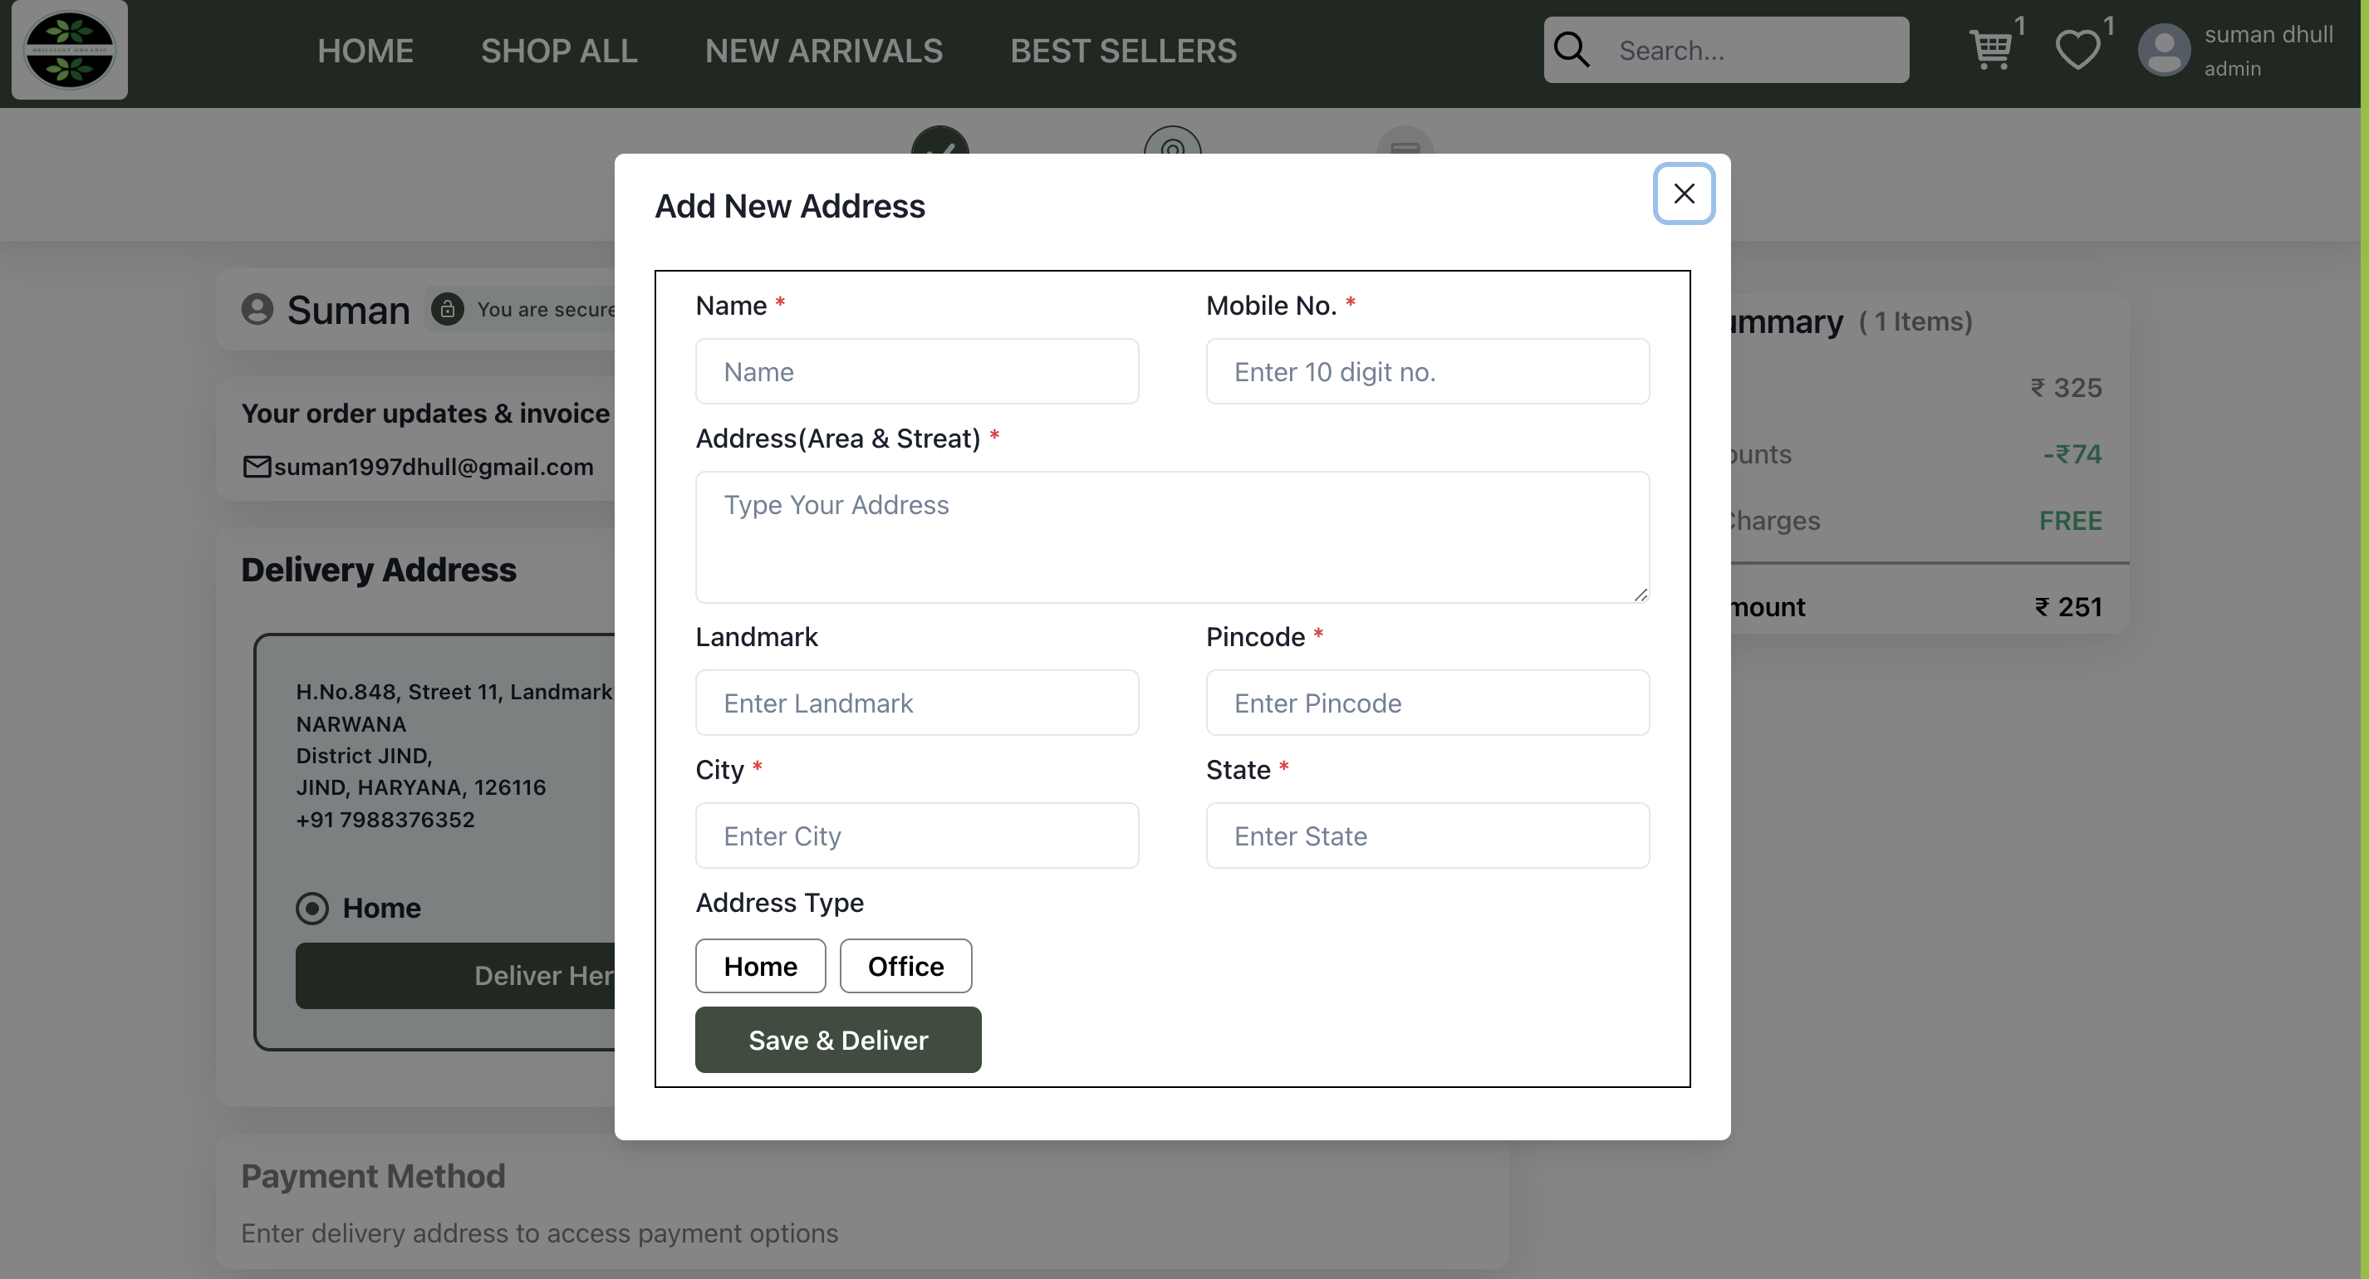Click the close X button on modal

click(1684, 192)
